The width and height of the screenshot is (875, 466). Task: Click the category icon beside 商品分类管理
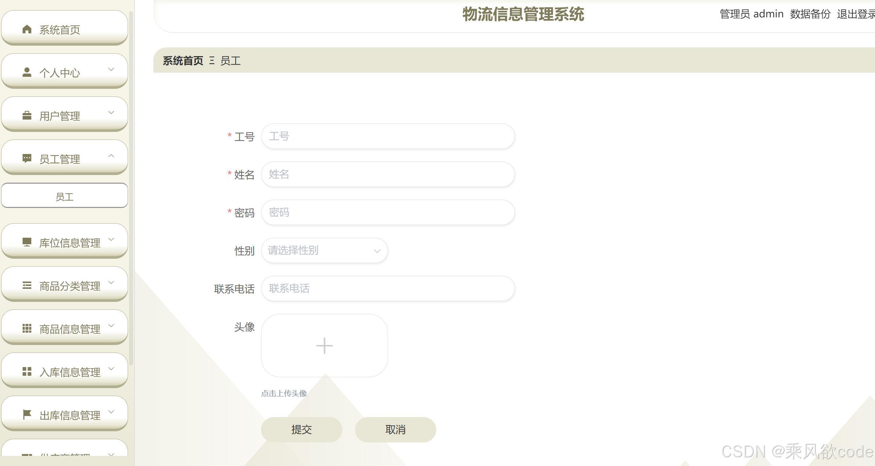tap(27, 285)
